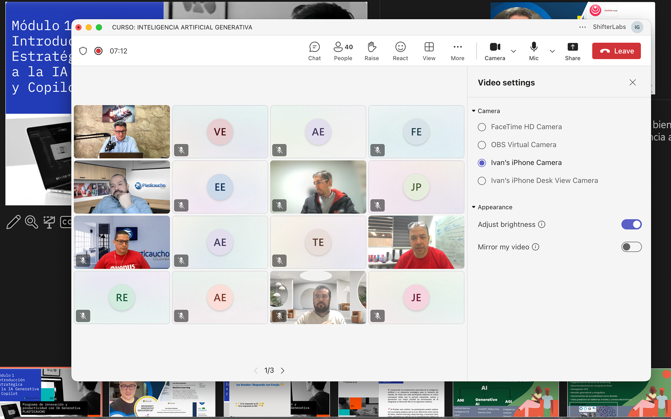The height and width of the screenshot is (419, 671).
Task: Raise your hand in the meeting
Action: 371,51
